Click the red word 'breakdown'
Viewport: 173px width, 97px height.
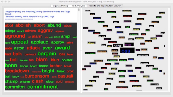pos(17,71)
